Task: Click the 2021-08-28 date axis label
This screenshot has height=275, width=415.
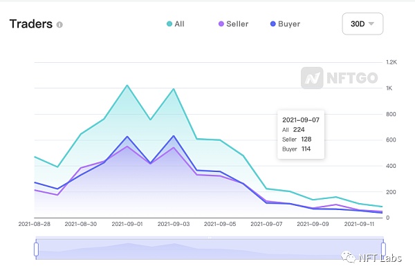Action: [34, 224]
